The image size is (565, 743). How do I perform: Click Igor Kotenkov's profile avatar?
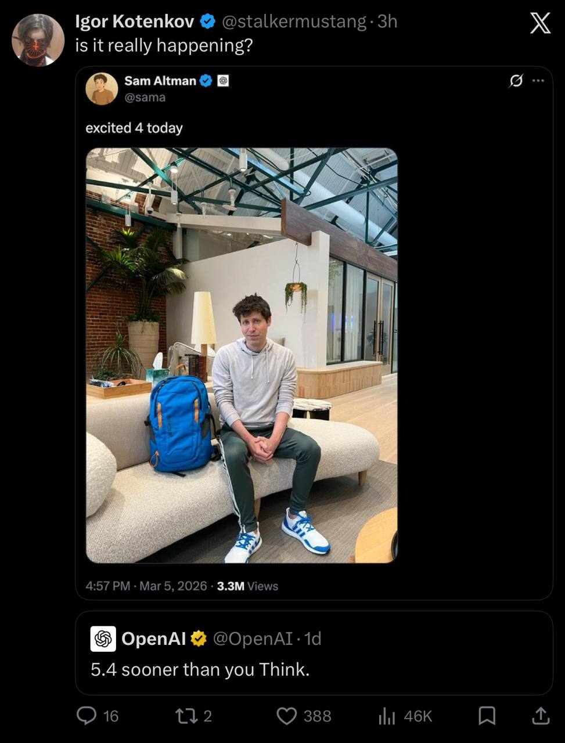coord(38,40)
